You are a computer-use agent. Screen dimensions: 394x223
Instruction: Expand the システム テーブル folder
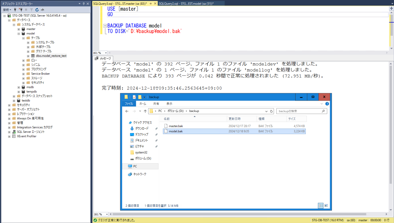pos(28,42)
